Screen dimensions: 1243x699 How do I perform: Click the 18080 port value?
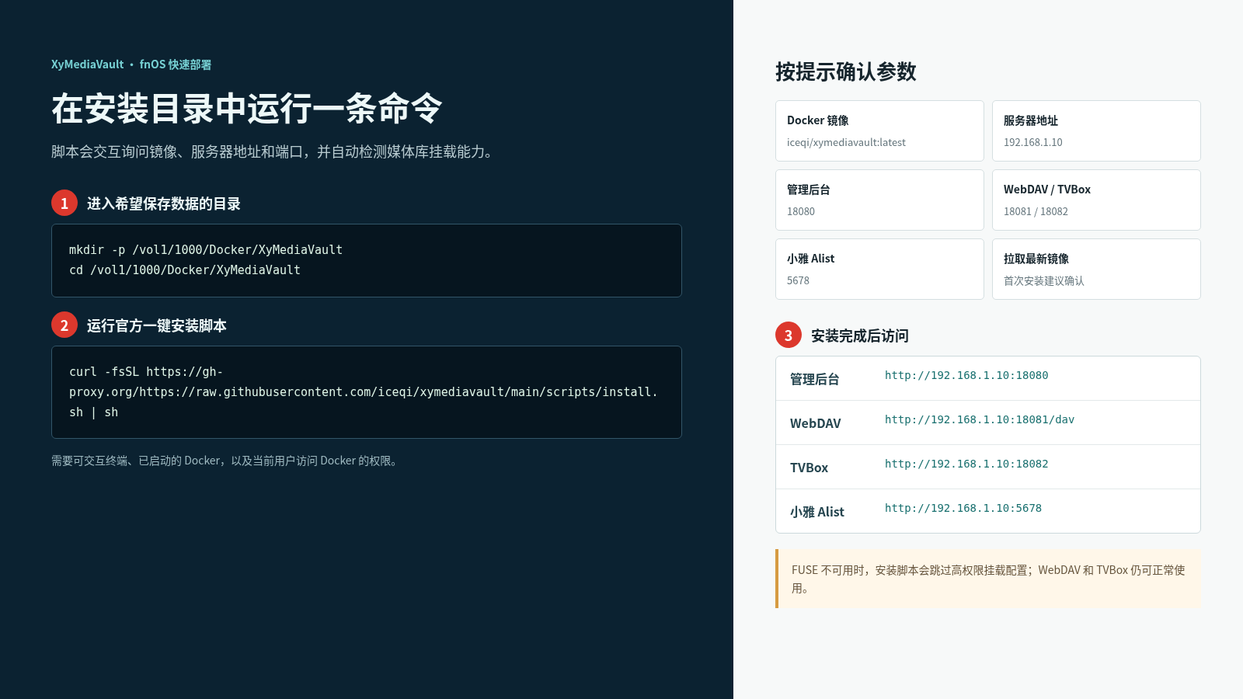(801, 211)
